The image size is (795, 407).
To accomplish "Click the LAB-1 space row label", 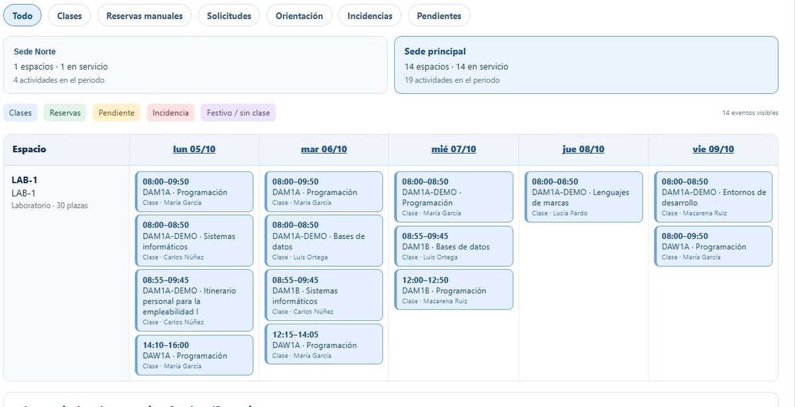I will [25, 180].
